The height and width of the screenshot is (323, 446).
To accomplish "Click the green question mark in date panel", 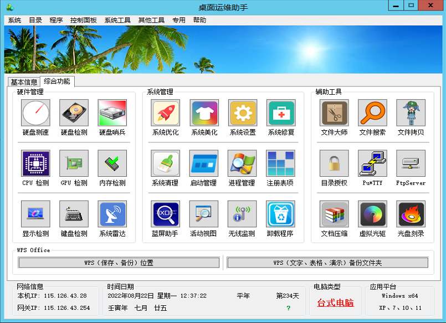I will pyautogui.click(x=288, y=308).
